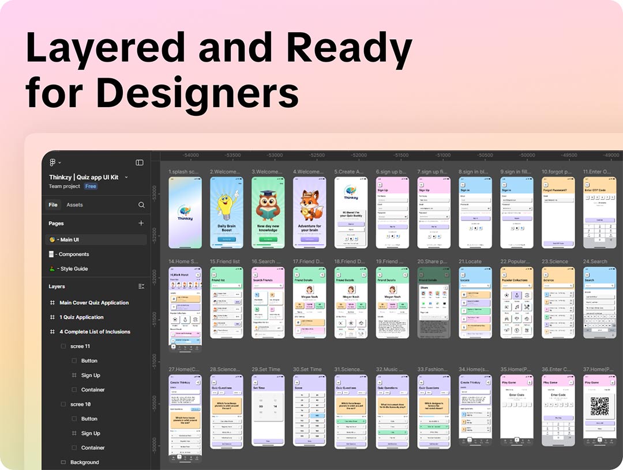Toggle the sidebar panel layout icon
This screenshot has height=470, width=623.
pos(139,163)
